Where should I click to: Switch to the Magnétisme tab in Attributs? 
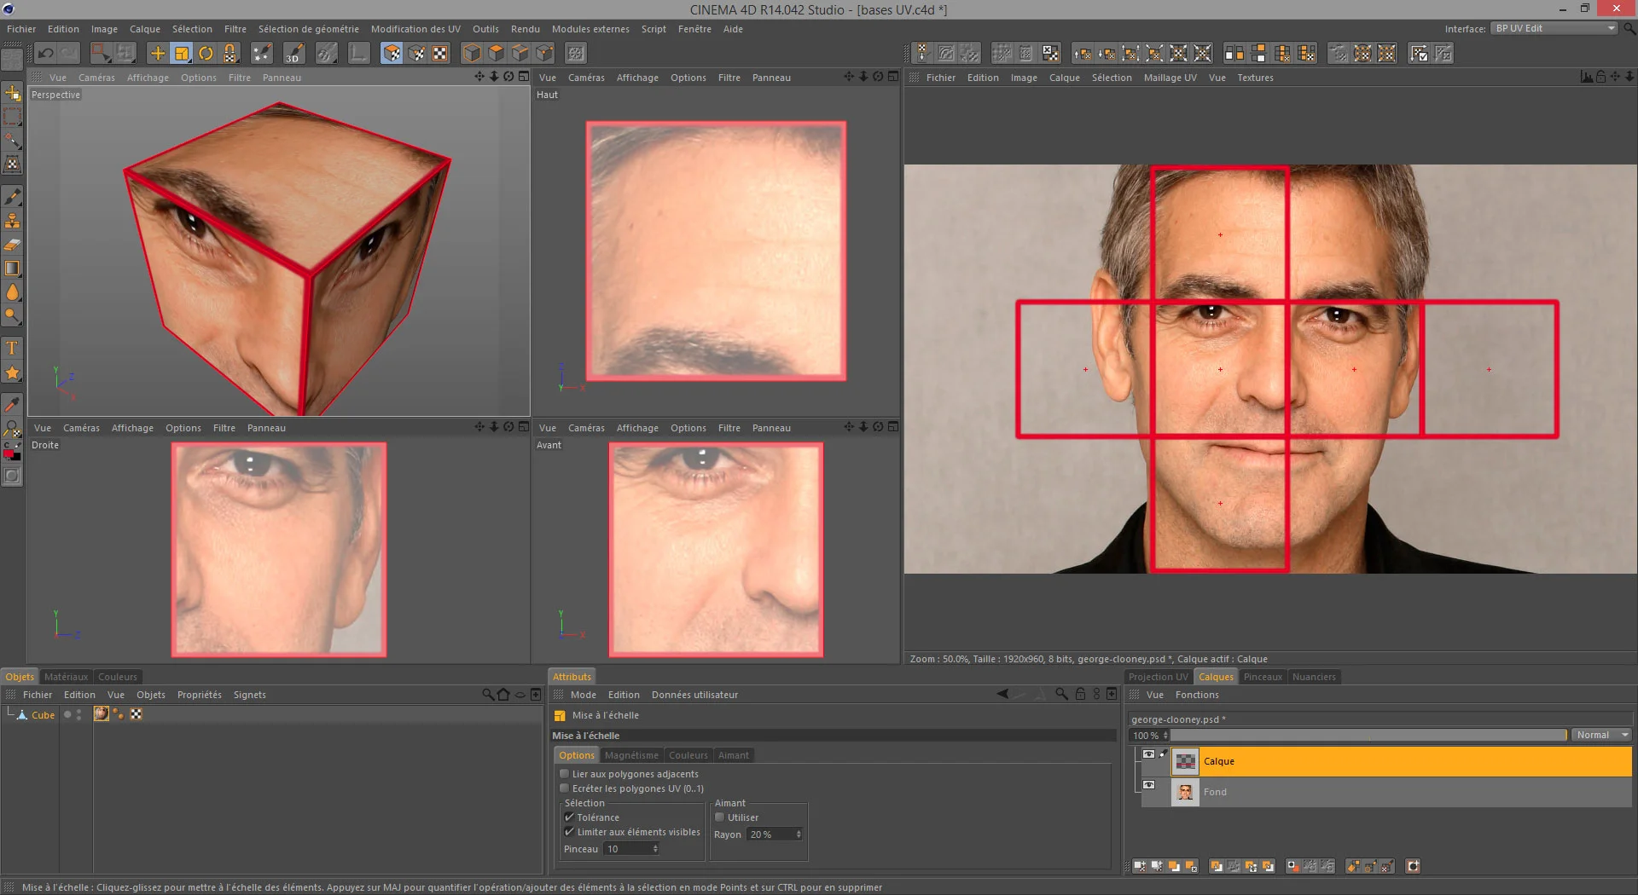pos(631,755)
